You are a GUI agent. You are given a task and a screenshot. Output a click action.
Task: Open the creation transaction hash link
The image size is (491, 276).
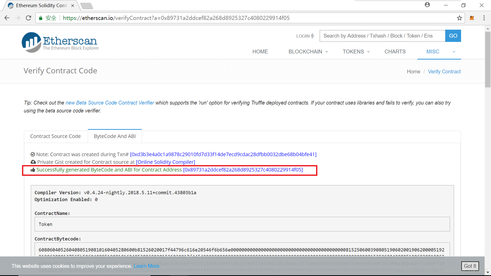click(x=223, y=154)
